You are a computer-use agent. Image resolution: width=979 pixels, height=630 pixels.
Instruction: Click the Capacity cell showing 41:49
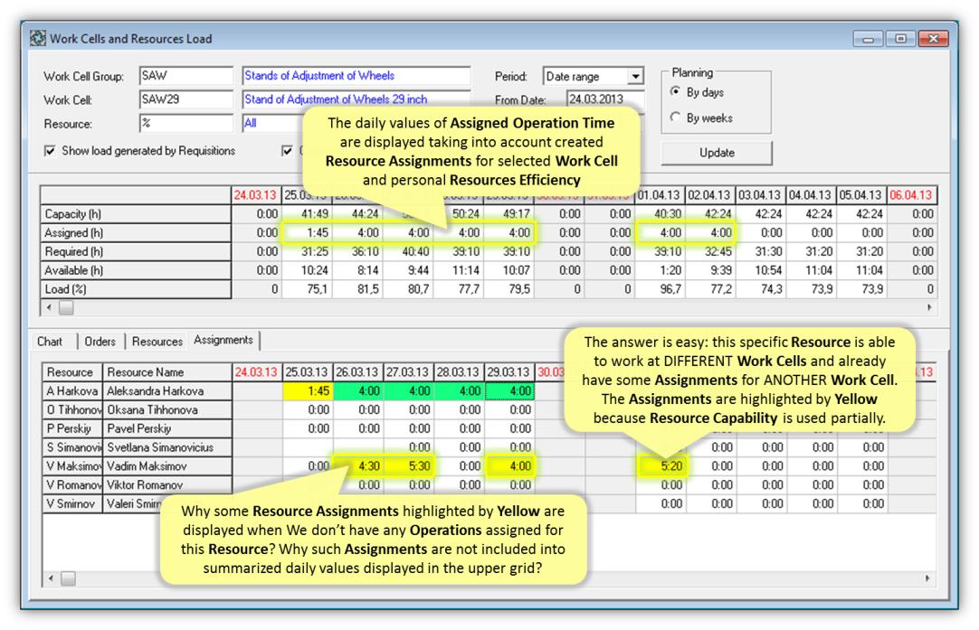click(307, 214)
